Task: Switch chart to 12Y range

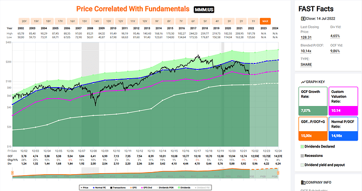Action: [x=121, y=21]
